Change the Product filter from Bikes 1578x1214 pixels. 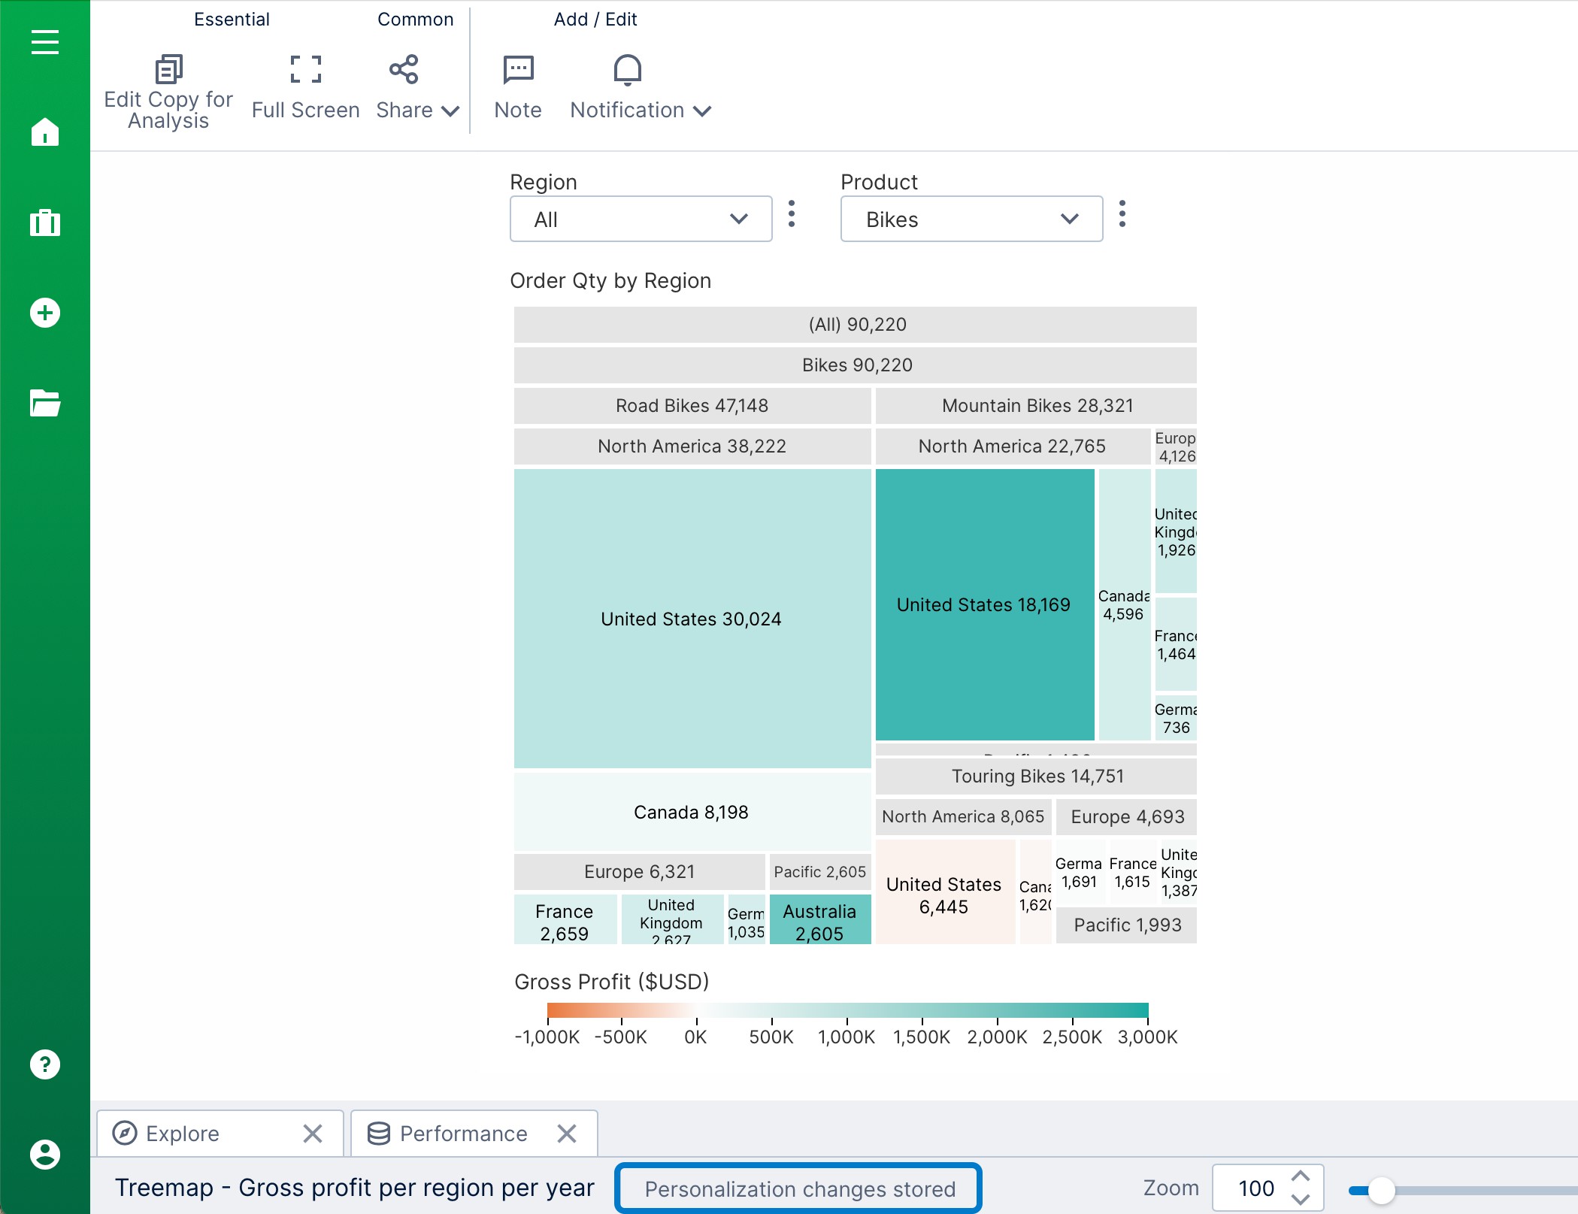971,219
